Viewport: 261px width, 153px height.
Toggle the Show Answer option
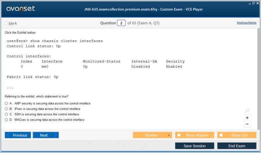click(179, 135)
